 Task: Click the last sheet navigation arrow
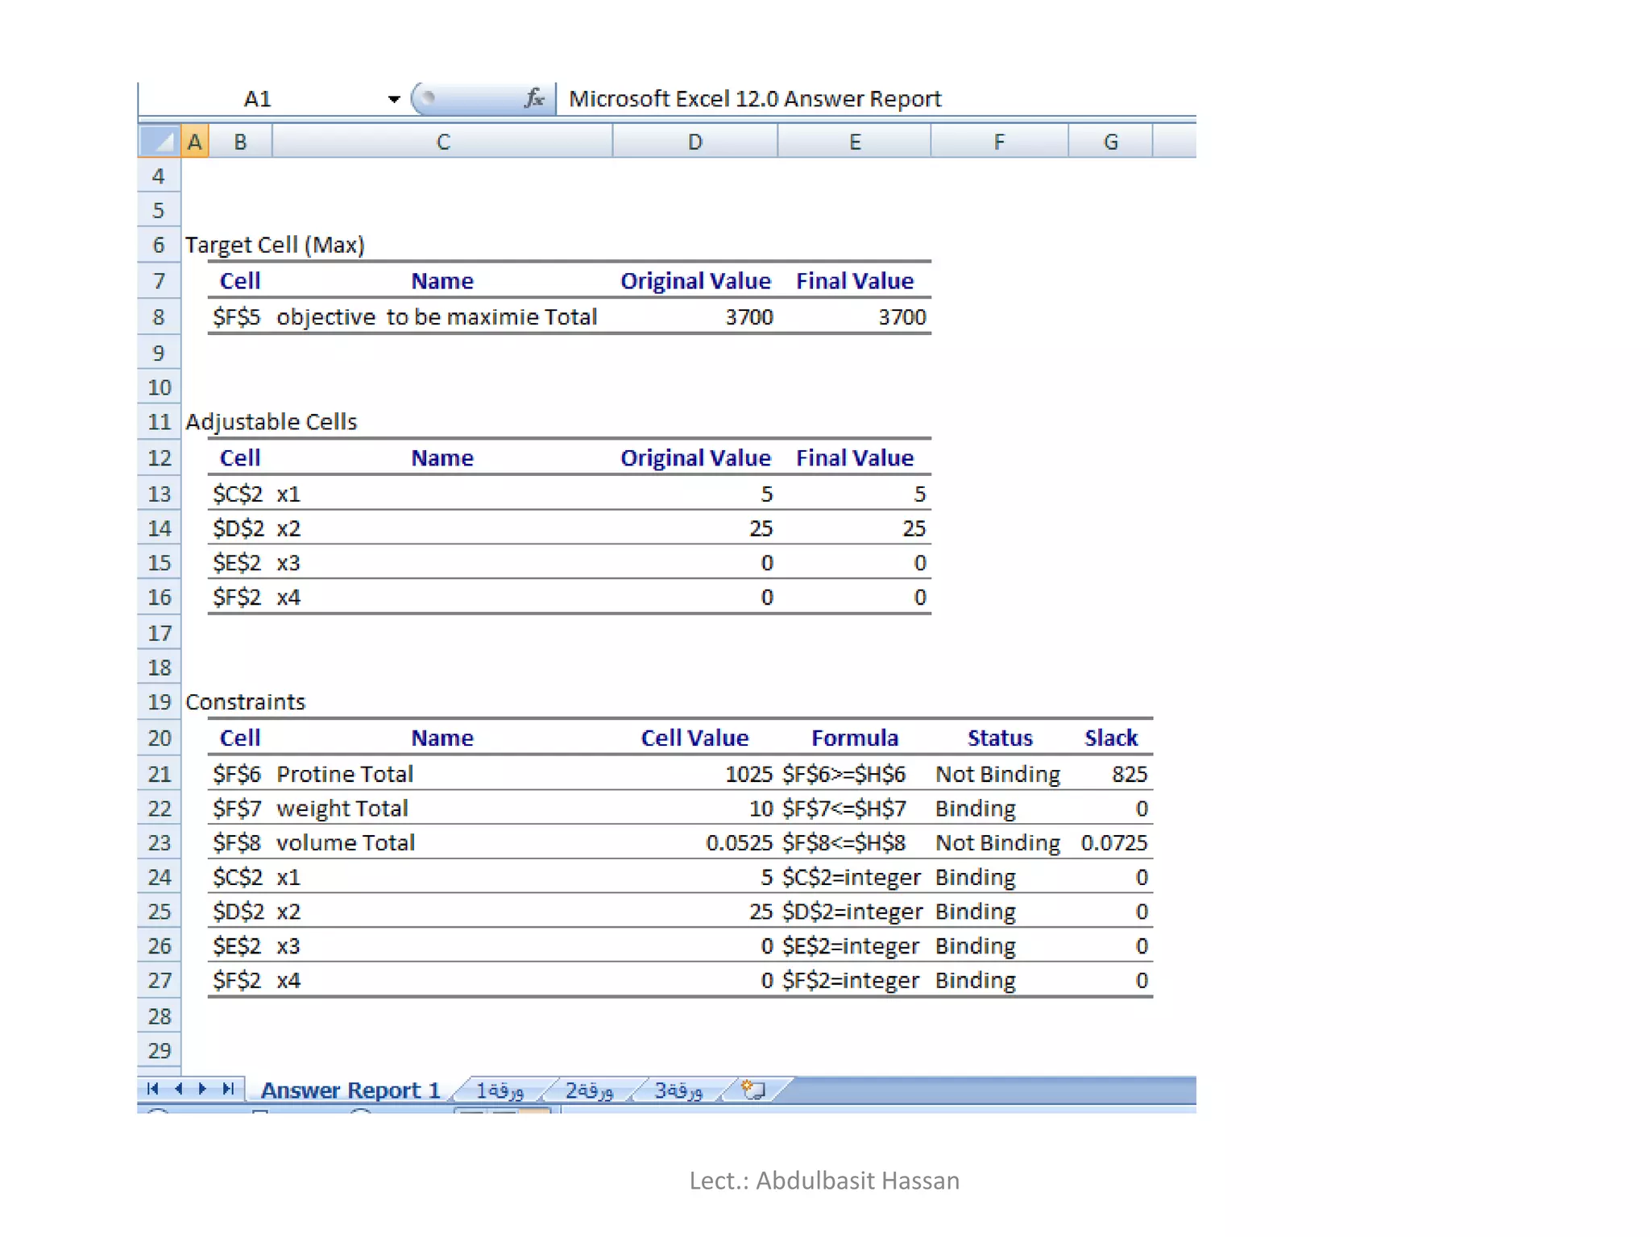pos(228,1089)
